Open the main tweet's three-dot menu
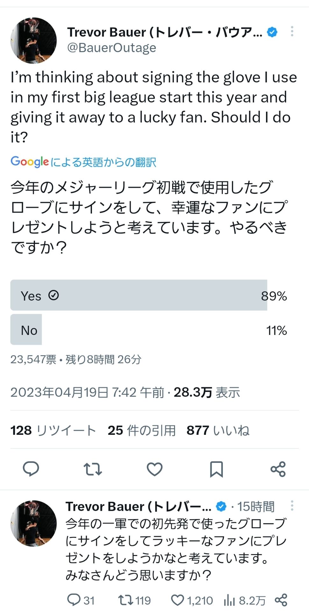This screenshot has width=309, height=611. pos(292,31)
